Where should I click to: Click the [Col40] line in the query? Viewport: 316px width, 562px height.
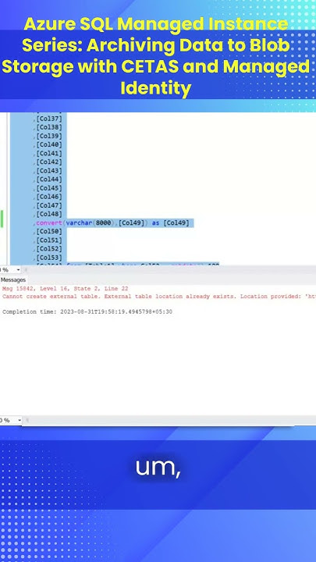[49, 145]
